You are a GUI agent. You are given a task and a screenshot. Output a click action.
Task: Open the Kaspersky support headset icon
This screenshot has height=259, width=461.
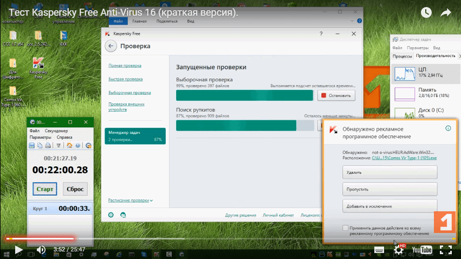(123, 215)
